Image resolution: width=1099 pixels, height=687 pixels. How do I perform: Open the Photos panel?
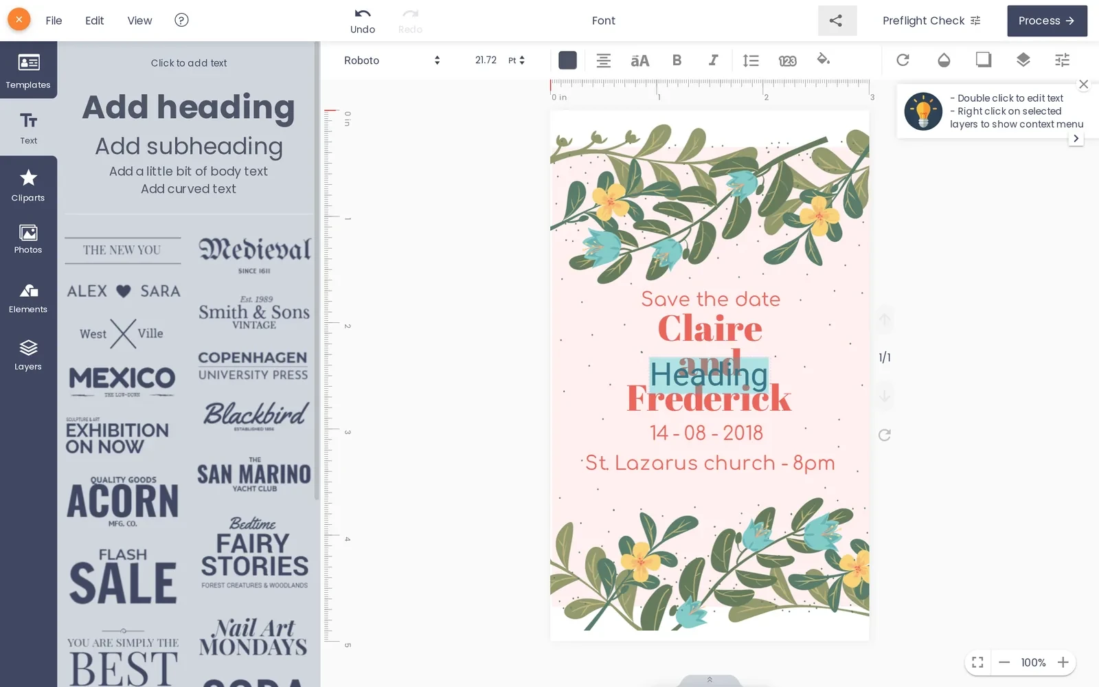[28, 240]
